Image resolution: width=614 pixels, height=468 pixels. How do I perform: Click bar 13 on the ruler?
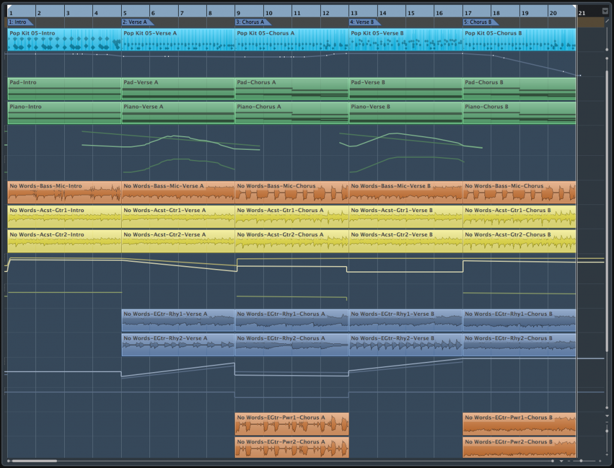tap(354, 13)
